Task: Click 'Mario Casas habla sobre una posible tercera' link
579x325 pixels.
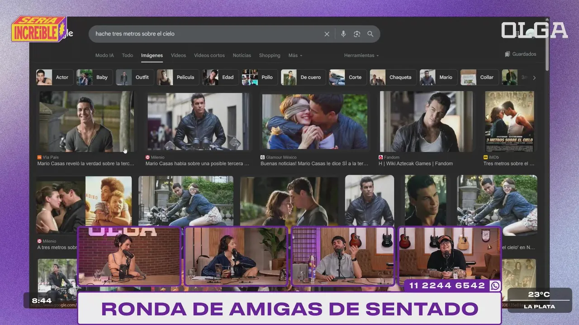Action: 197,164
